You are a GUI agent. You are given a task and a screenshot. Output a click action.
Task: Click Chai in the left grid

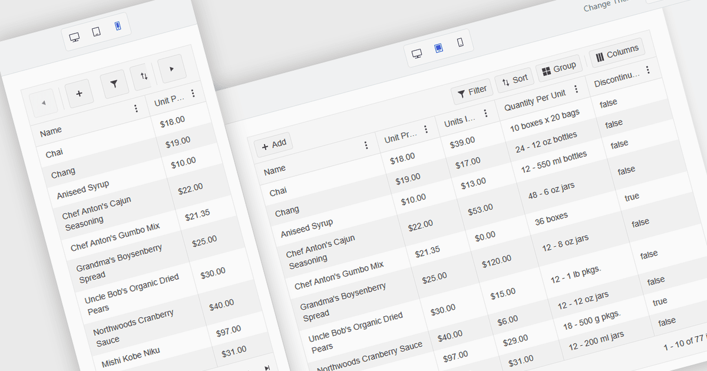pyautogui.click(x=54, y=153)
